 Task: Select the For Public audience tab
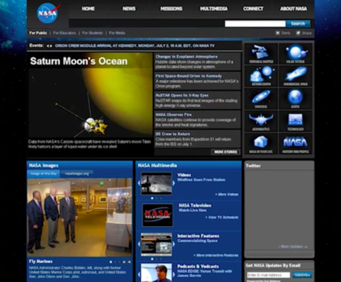click(38, 33)
